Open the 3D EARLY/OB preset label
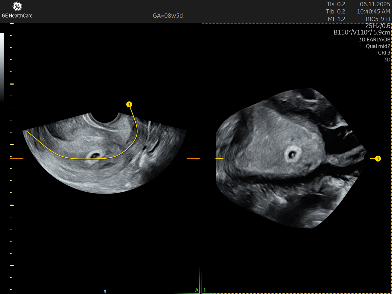The width and height of the screenshot is (392, 294). pos(374,40)
